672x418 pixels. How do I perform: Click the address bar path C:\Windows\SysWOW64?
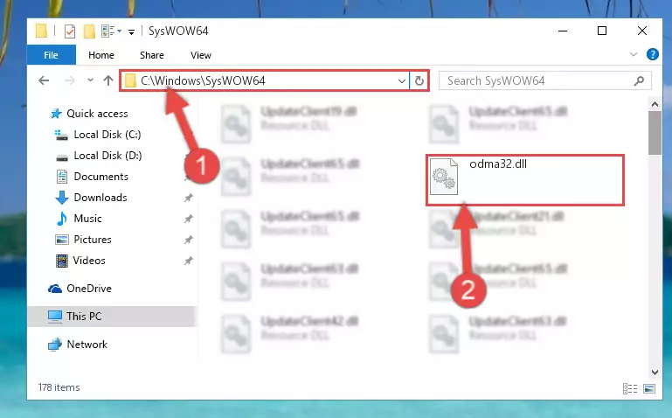(x=203, y=80)
